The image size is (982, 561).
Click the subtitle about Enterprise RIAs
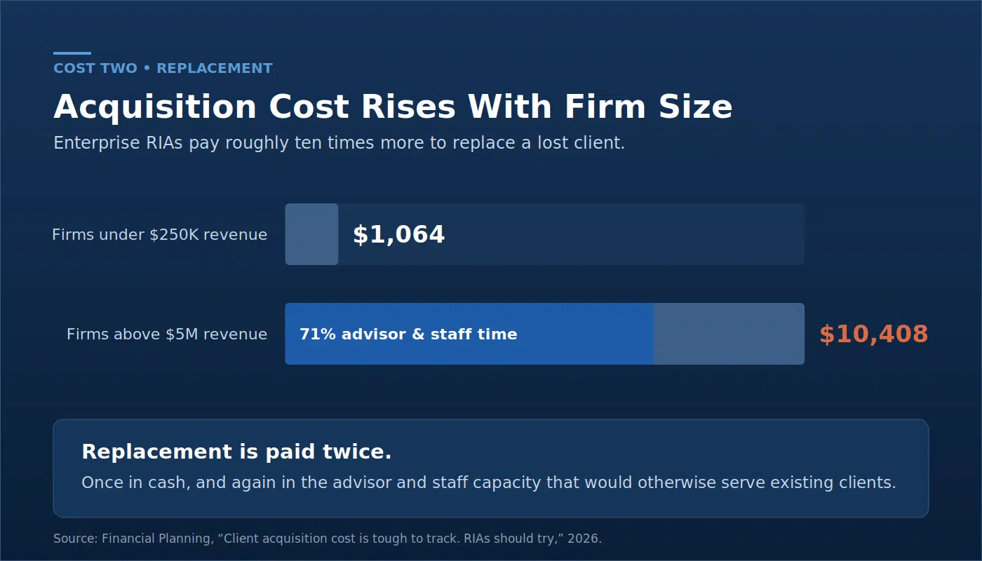[339, 143]
